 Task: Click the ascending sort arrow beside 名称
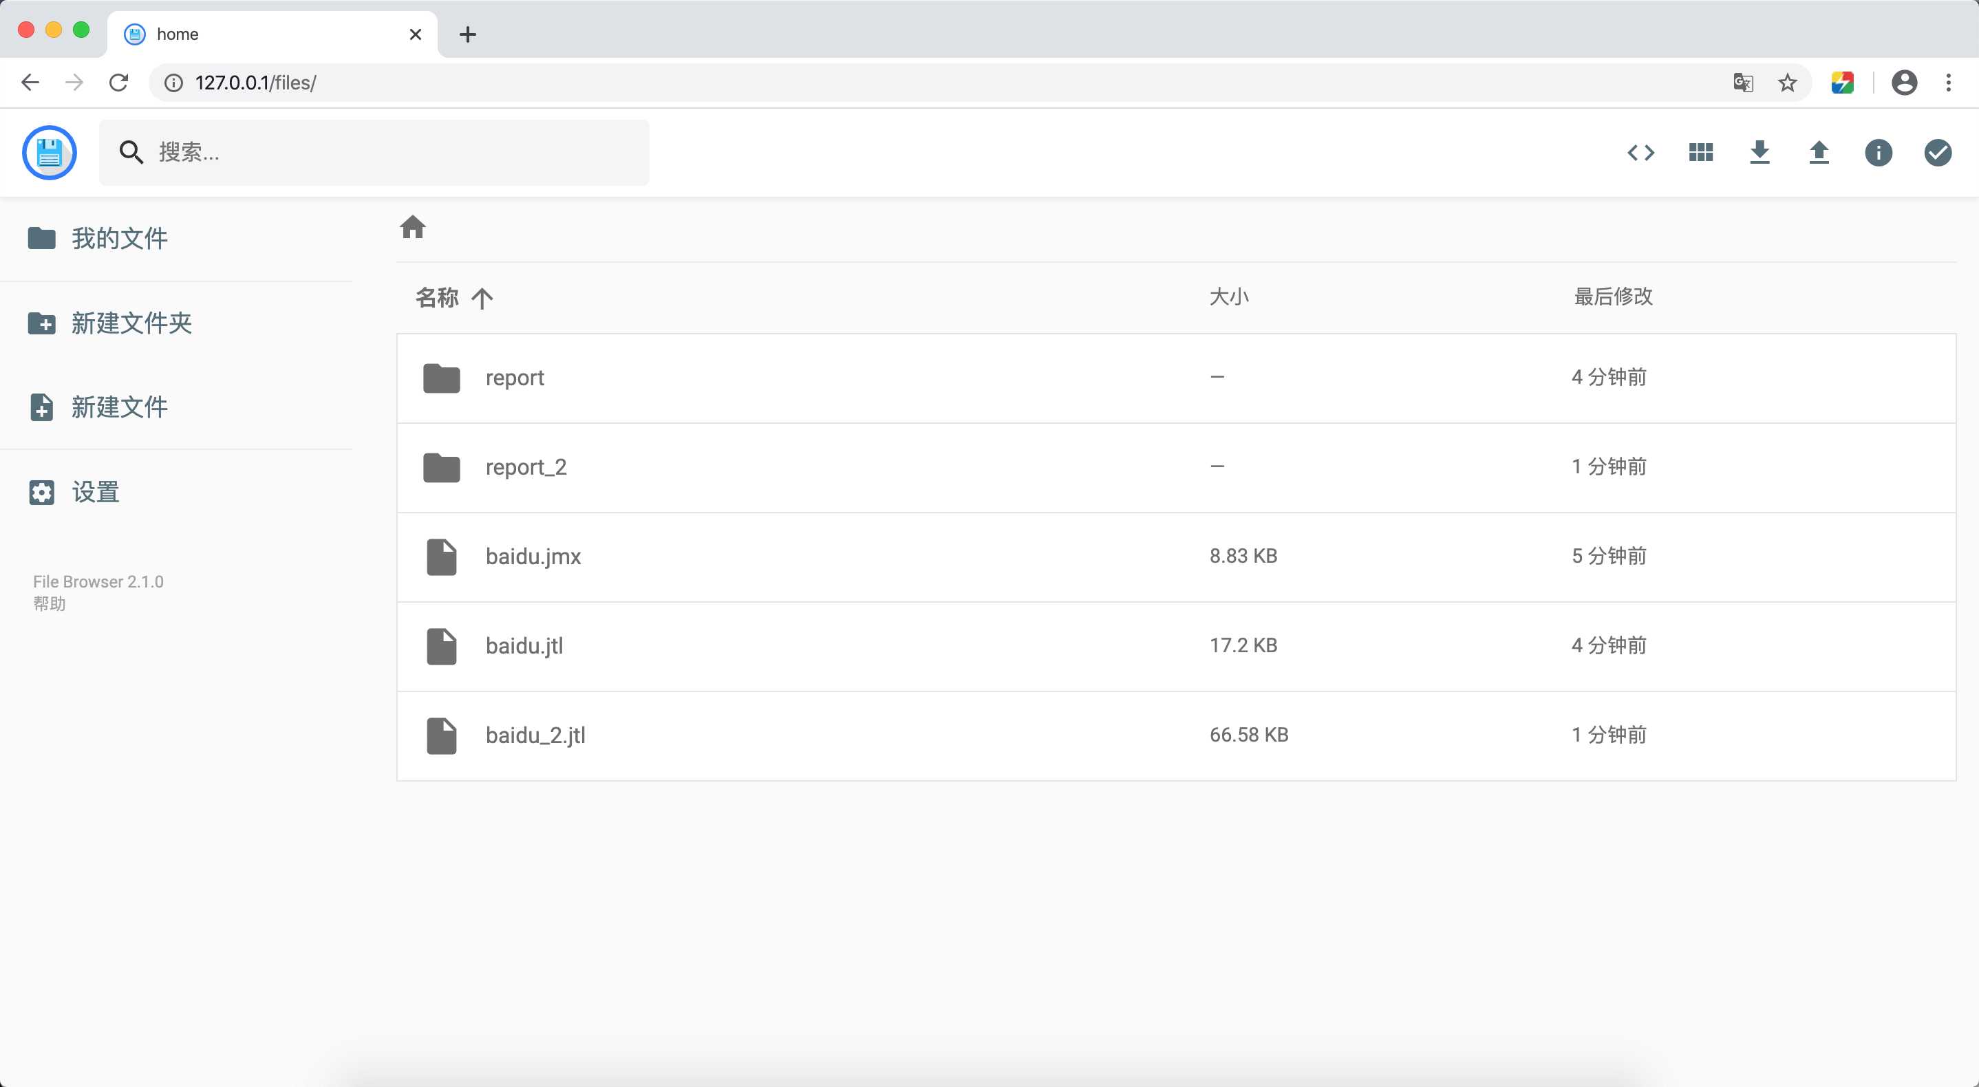(x=482, y=297)
